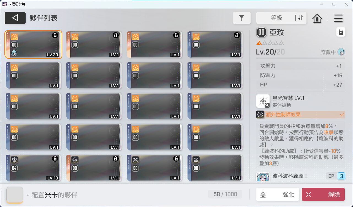This screenshot has width=353, height=207.
Task: Click the 58 / 1000 inventory counter
Action: tap(225, 194)
